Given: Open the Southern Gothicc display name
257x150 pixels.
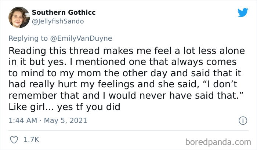Looking at the screenshot, I should (64, 12).
